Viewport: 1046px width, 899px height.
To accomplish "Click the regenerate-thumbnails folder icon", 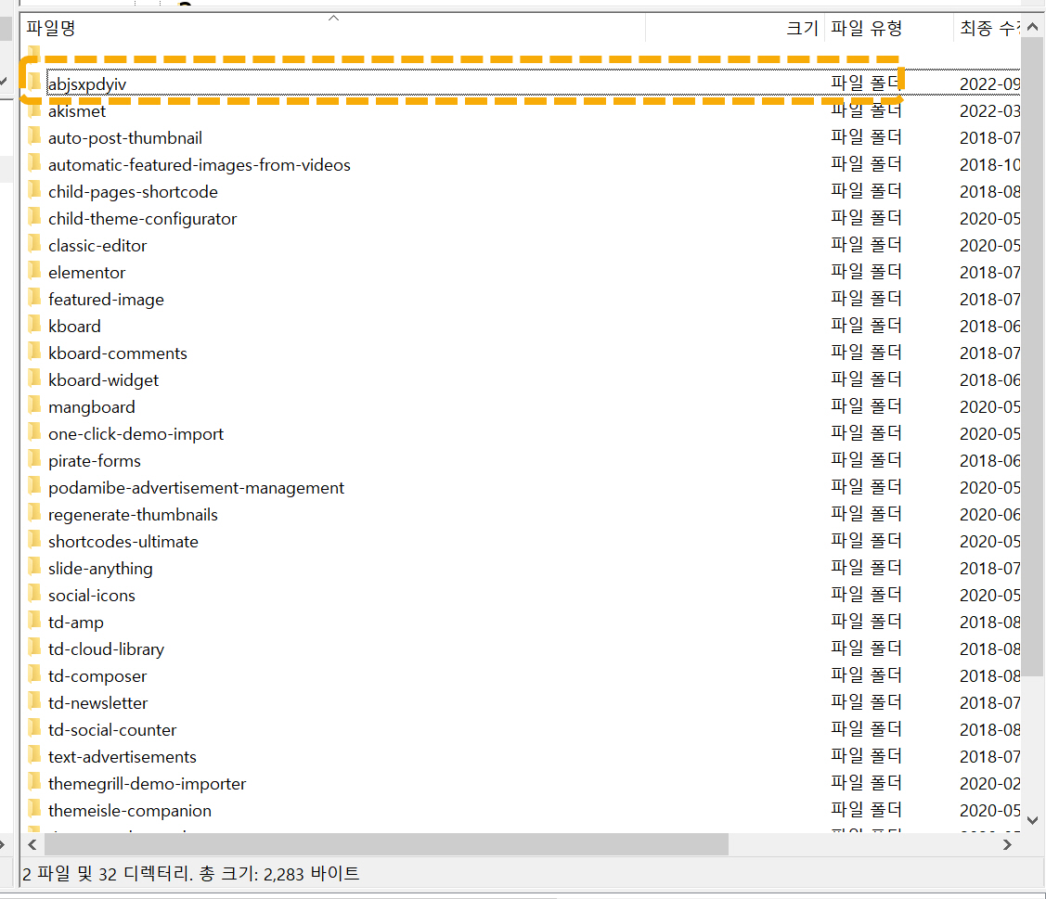I will tap(34, 514).
